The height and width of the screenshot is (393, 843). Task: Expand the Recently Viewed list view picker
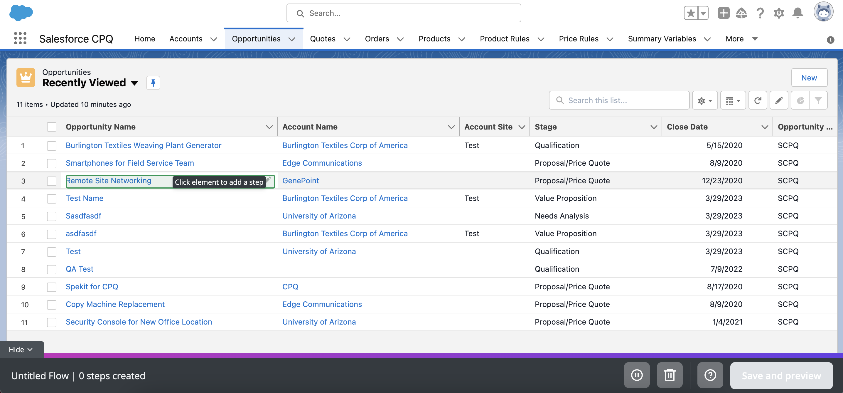pos(134,83)
